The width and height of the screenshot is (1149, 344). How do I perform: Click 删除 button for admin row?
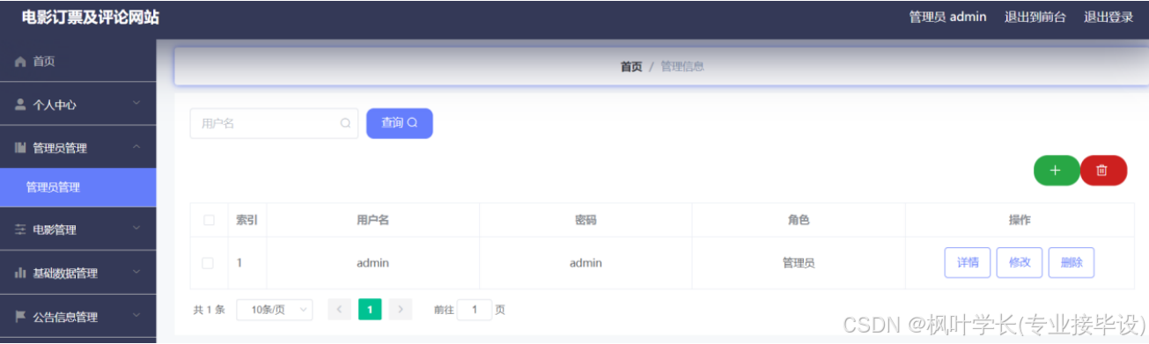pyautogui.click(x=1072, y=263)
